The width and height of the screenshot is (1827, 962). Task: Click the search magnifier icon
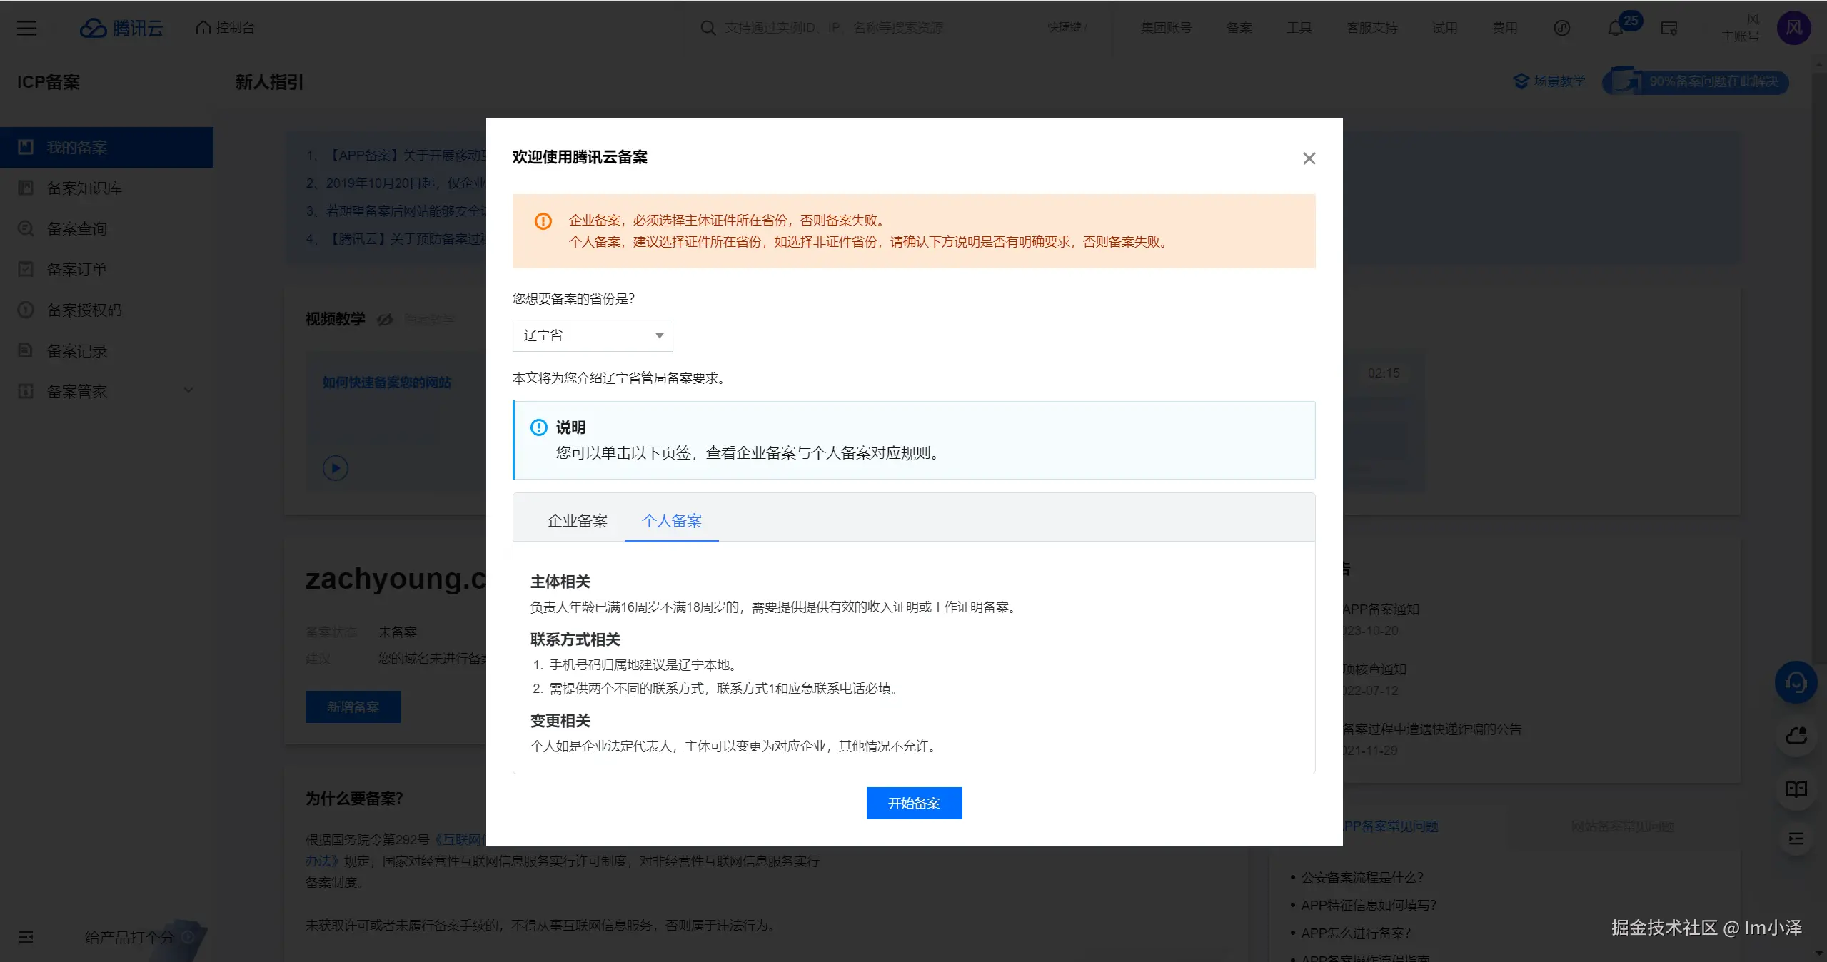(708, 28)
